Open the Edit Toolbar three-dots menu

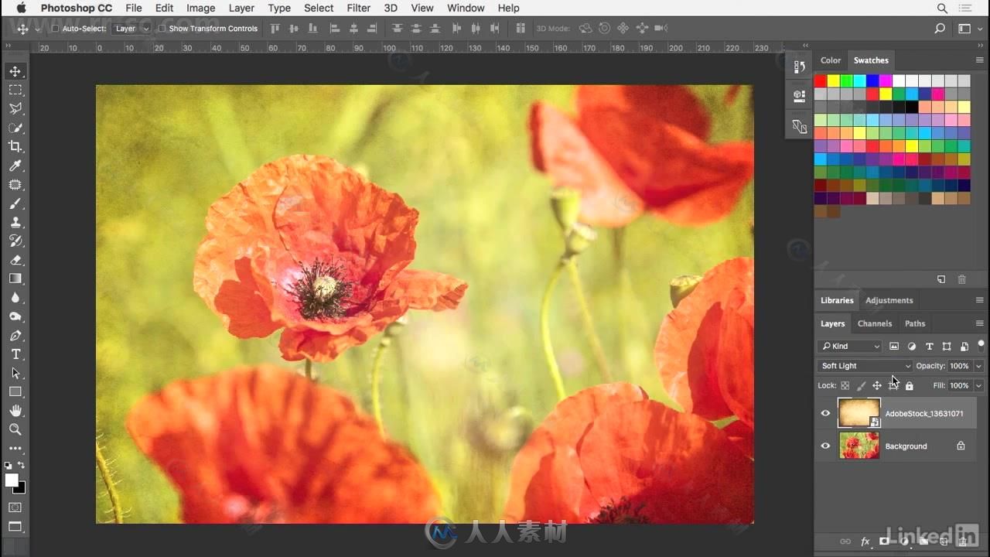(x=15, y=448)
